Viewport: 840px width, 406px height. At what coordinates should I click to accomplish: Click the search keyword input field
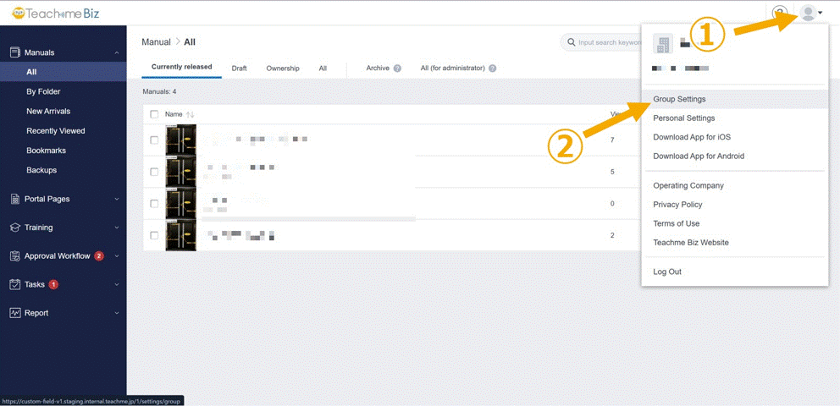click(x=605, y=42)
